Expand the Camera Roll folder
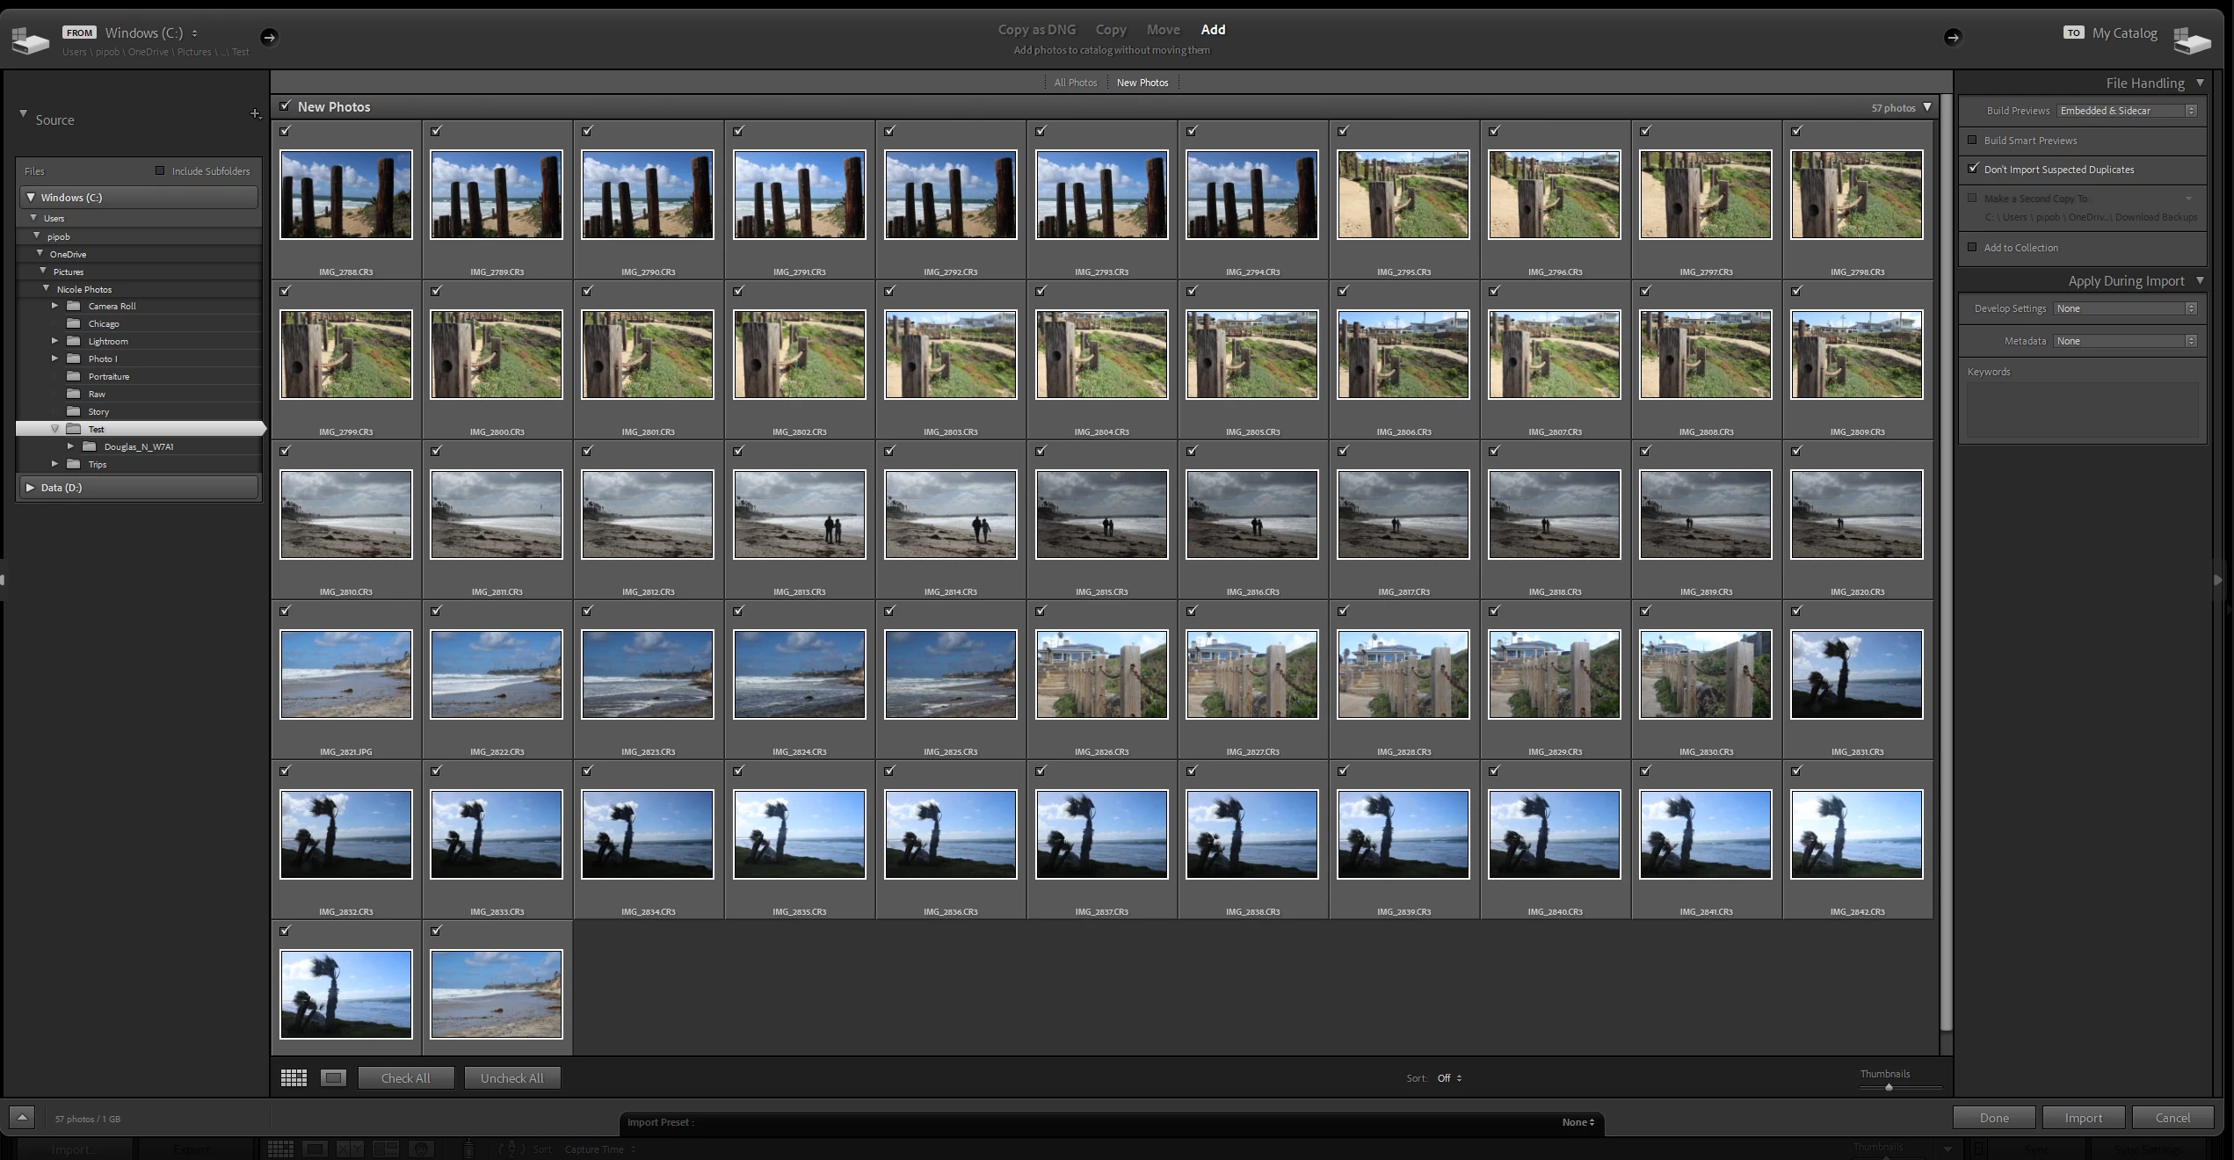This screenshot has height=1160, width=2234. [54, 306]
